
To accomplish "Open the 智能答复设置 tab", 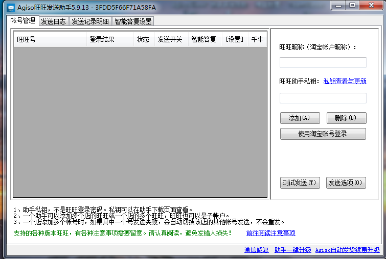I will (133, 21).
